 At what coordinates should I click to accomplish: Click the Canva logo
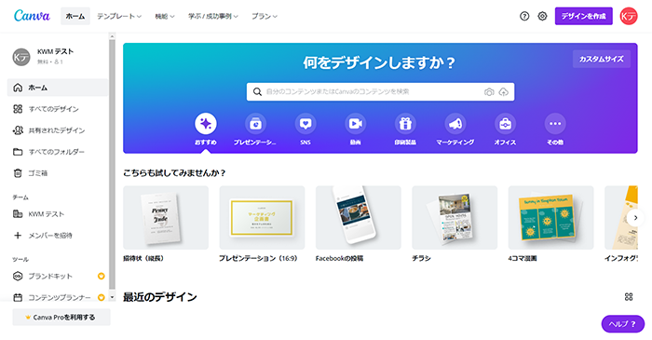[x=32, y=16]
